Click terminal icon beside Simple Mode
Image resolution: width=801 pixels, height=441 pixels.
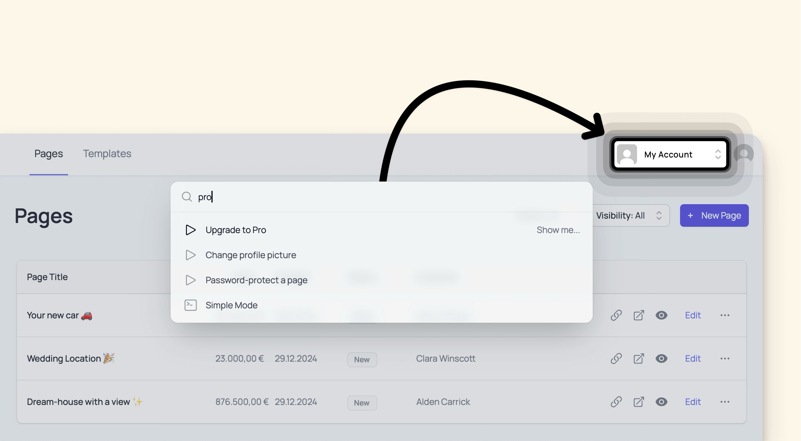point(190,305)
